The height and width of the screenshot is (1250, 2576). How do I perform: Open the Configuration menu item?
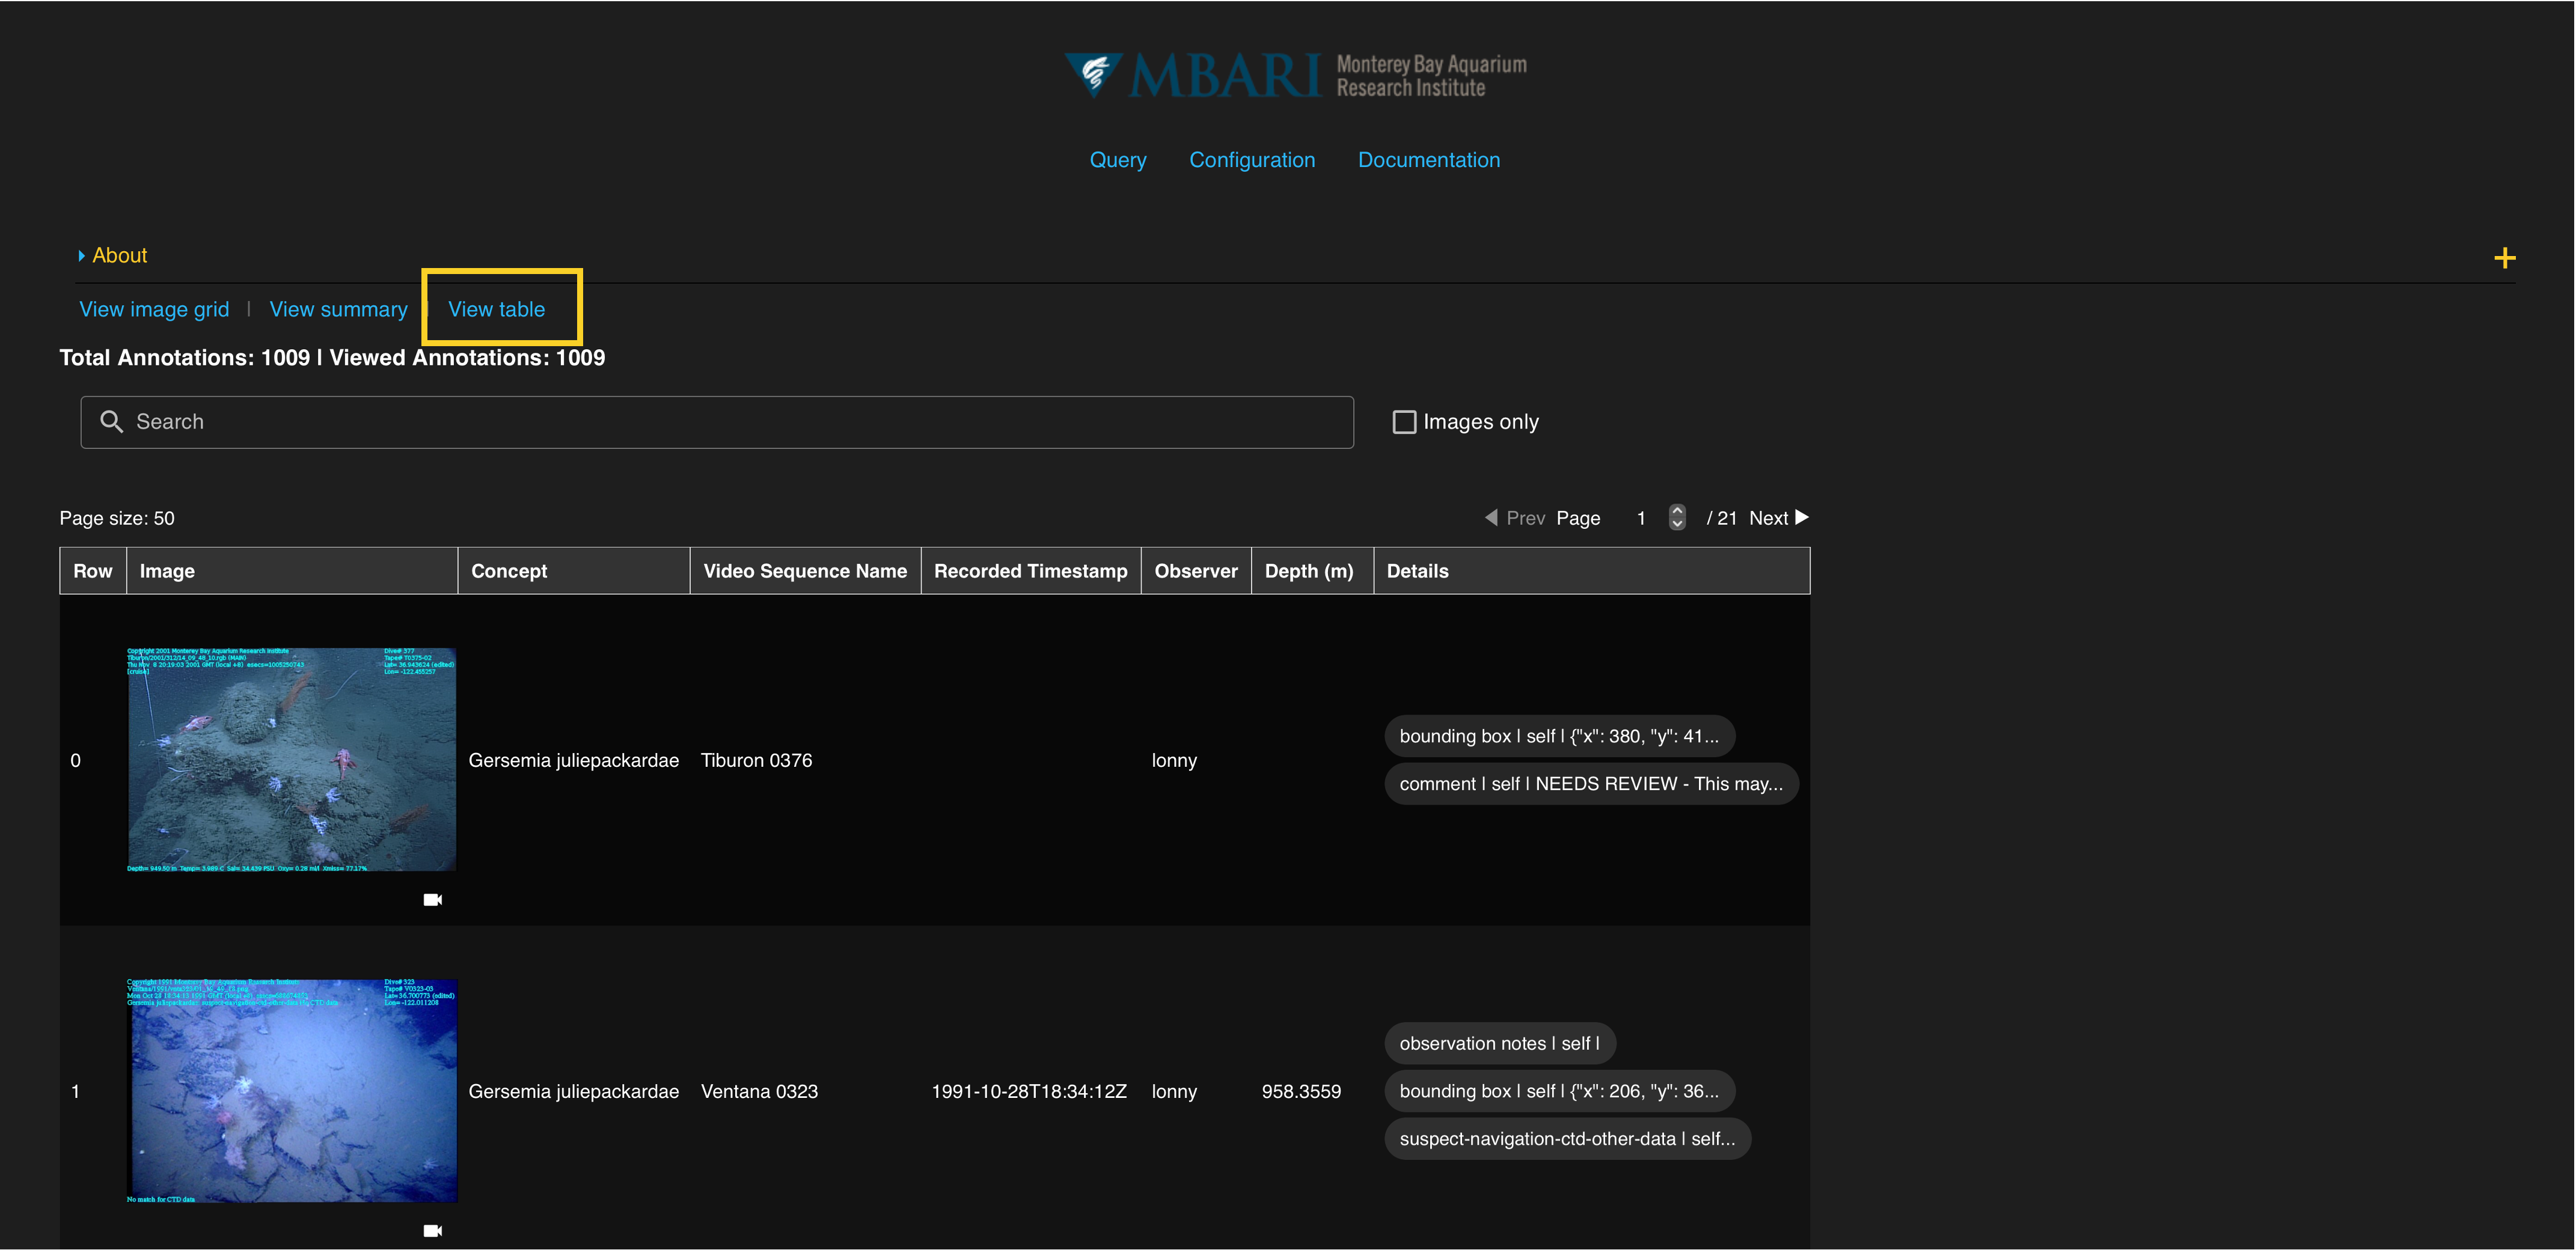coord(1251,160)
